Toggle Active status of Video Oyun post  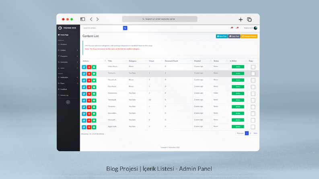[238, 67]
